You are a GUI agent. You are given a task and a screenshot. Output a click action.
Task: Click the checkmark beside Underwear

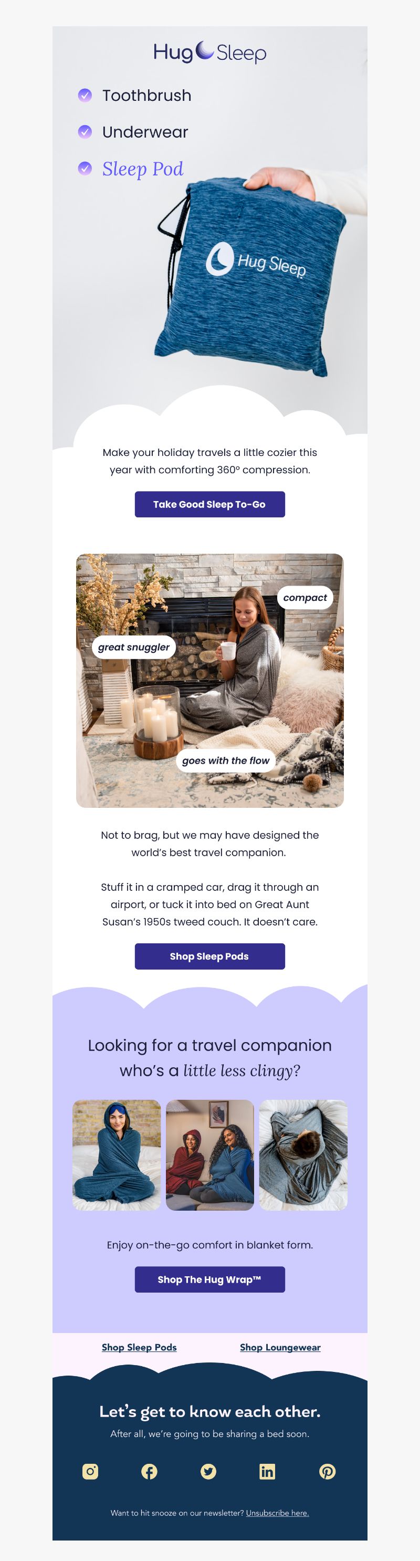click(85, 131)
